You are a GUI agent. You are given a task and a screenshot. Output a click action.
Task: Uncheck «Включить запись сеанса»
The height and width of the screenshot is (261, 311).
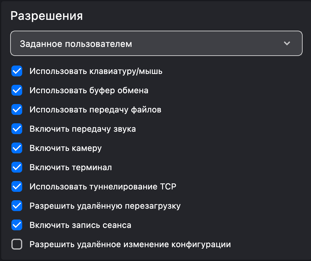point(17,225)
